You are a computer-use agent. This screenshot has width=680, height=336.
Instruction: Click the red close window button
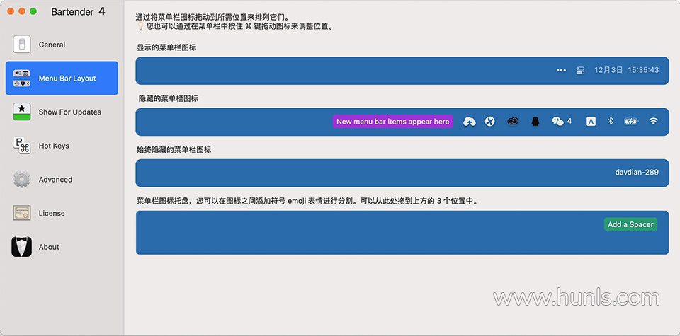[x=11, y=11]
